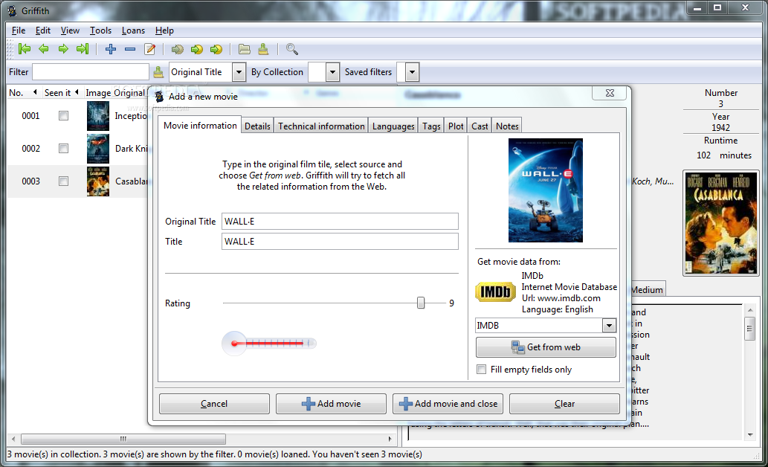Switch to the Languages tab
The width and height of the screenshot is (768, 467).
click(393, 126)
